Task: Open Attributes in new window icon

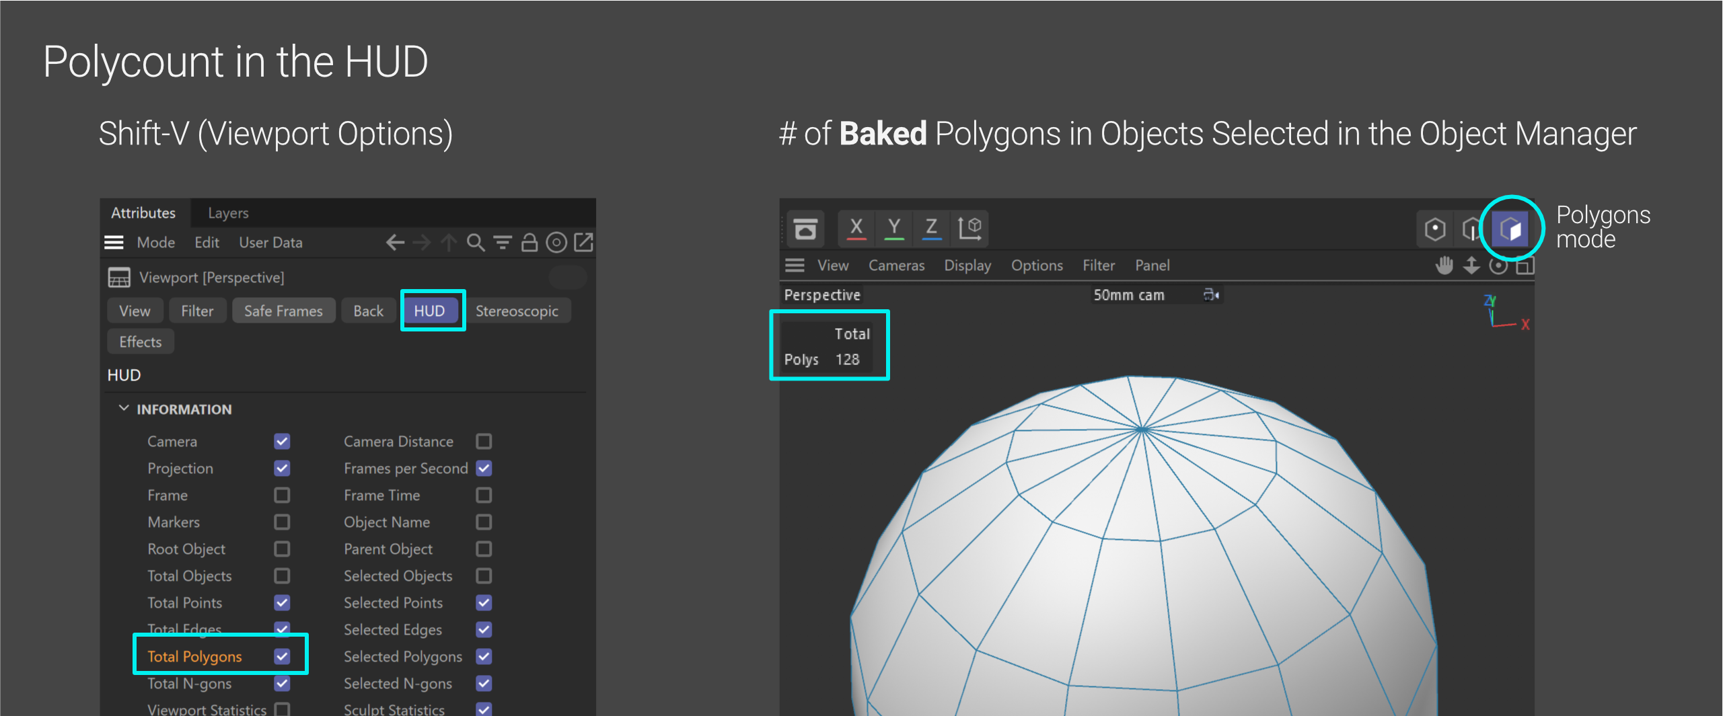Action: click(584, 243)
